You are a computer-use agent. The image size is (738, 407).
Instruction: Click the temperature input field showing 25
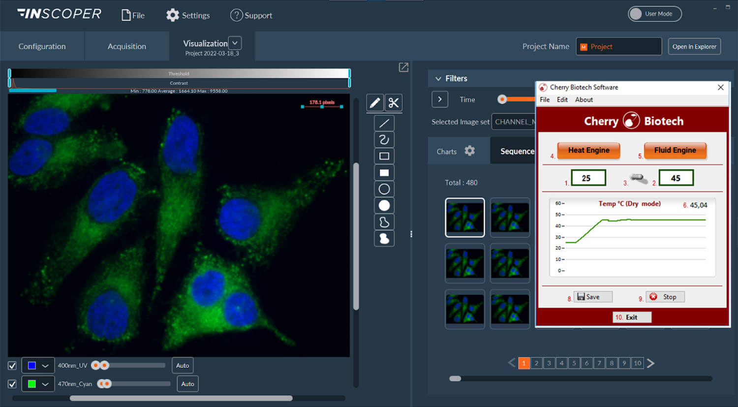pos(588,178)
